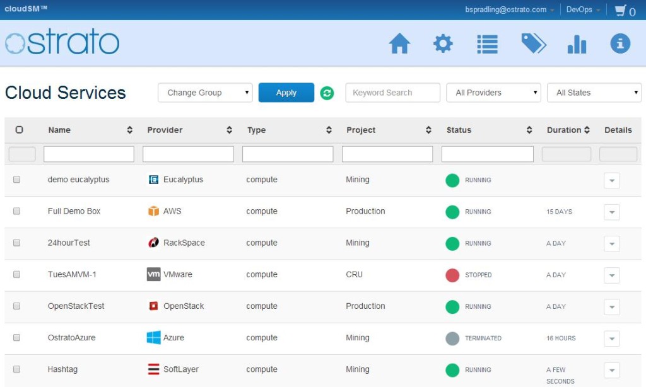Click the 16 HOURS duration value
Screen dimensions: 646x387
pos(561,338)
